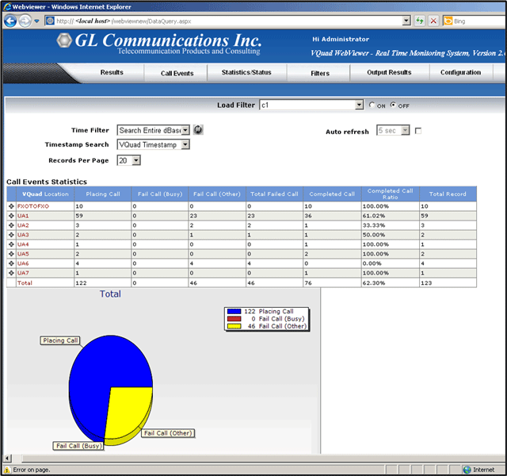Image resolution: width=507 pixels, height=476 pixels.
Task: Select the Load Filter OFF radio button
Action: pyautogui.click(x=393, y=105)
